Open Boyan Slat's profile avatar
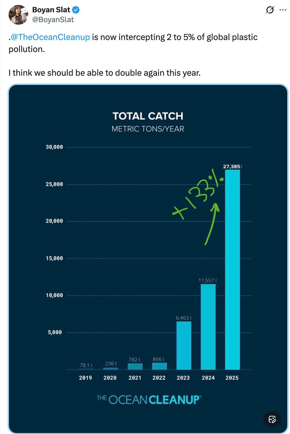 click(x=18, y=14)
